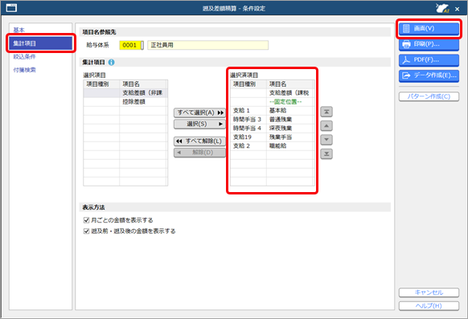Click すべて選択(A) button
The image size is (468, 319).
point(199,112)
